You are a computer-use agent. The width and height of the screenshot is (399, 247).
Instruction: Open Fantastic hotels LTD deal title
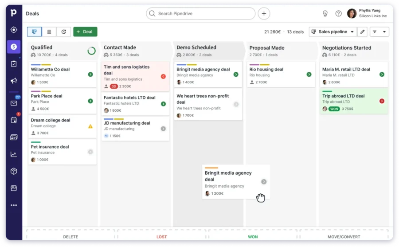point(129,98)
